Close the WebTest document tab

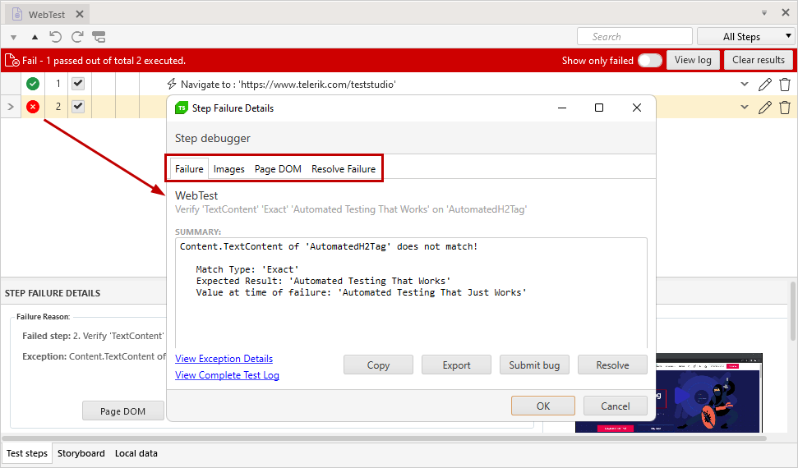tap(80, 14)
